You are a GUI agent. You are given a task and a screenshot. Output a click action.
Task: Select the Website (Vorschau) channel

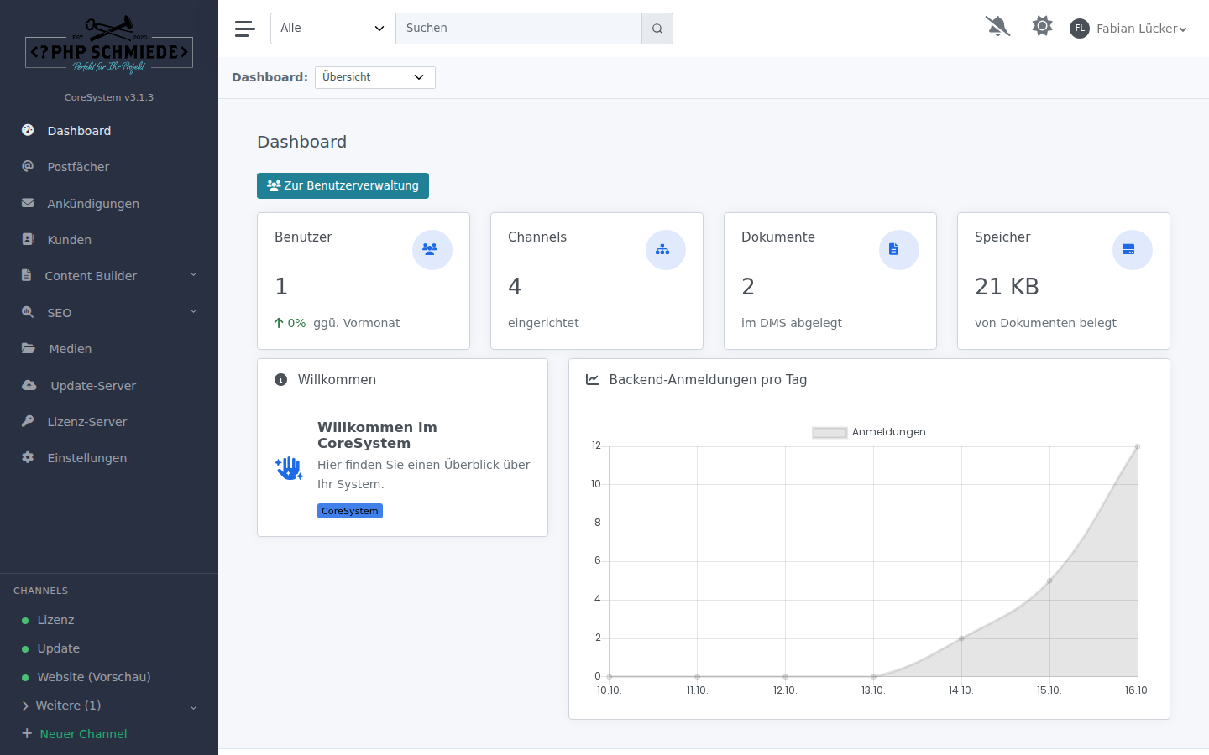coord(94,677)
